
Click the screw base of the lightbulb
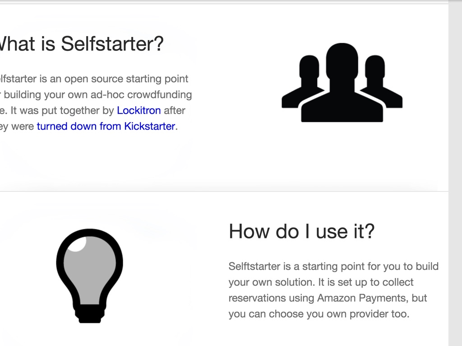[x=89, y=313]
